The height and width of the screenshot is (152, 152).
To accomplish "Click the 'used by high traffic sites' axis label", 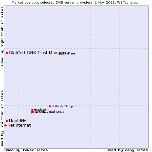I will pyautogui.click(x=2, y=36).
